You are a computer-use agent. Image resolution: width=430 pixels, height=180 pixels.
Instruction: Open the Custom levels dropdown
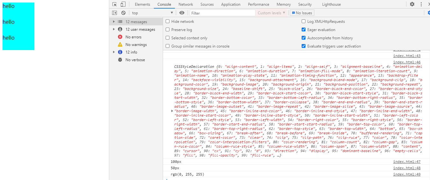click(272, 13)
